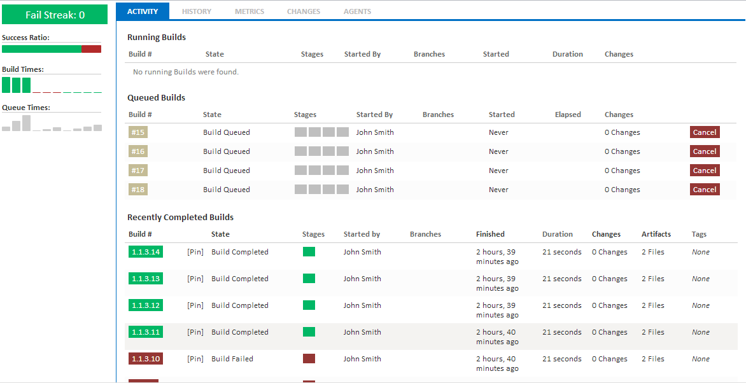Cancel queued build #15

point(705,132)
